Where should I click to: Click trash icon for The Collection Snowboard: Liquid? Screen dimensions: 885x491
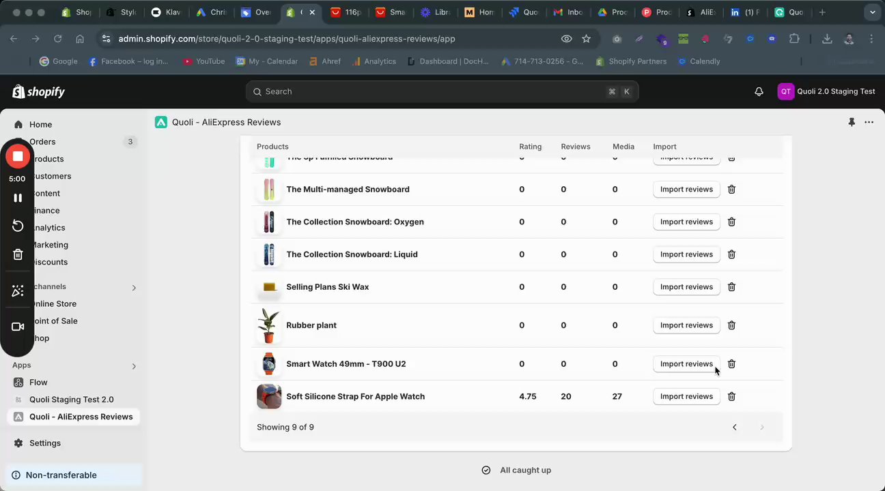point(731,254)
